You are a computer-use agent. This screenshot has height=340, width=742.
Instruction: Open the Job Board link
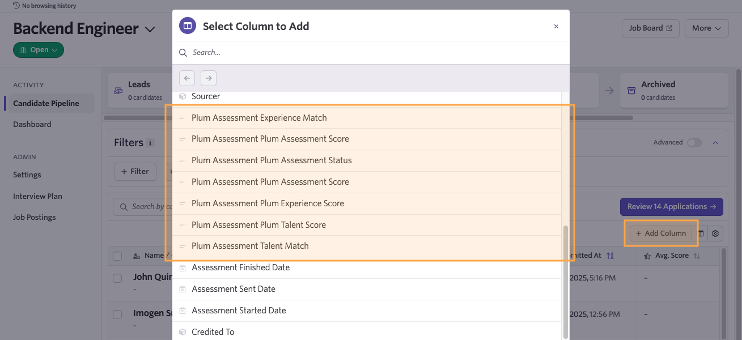coord(650,28)
